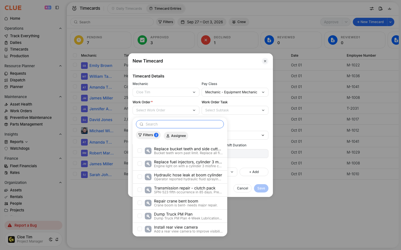Open the Select Work Order dropdown

click(166, 110)
